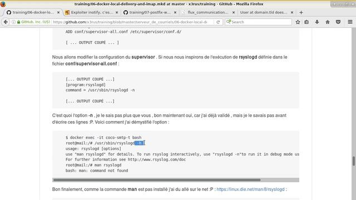Click the Firefox logo in title bar
The height and width of the screenshot is (200, 356).
click(3, 4)
